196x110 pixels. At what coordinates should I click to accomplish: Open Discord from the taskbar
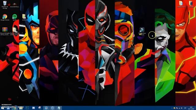(x=33, y=108)
